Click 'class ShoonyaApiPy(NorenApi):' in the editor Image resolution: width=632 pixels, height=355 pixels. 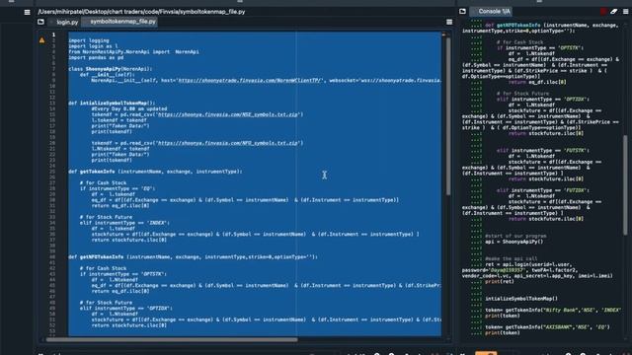110,69
